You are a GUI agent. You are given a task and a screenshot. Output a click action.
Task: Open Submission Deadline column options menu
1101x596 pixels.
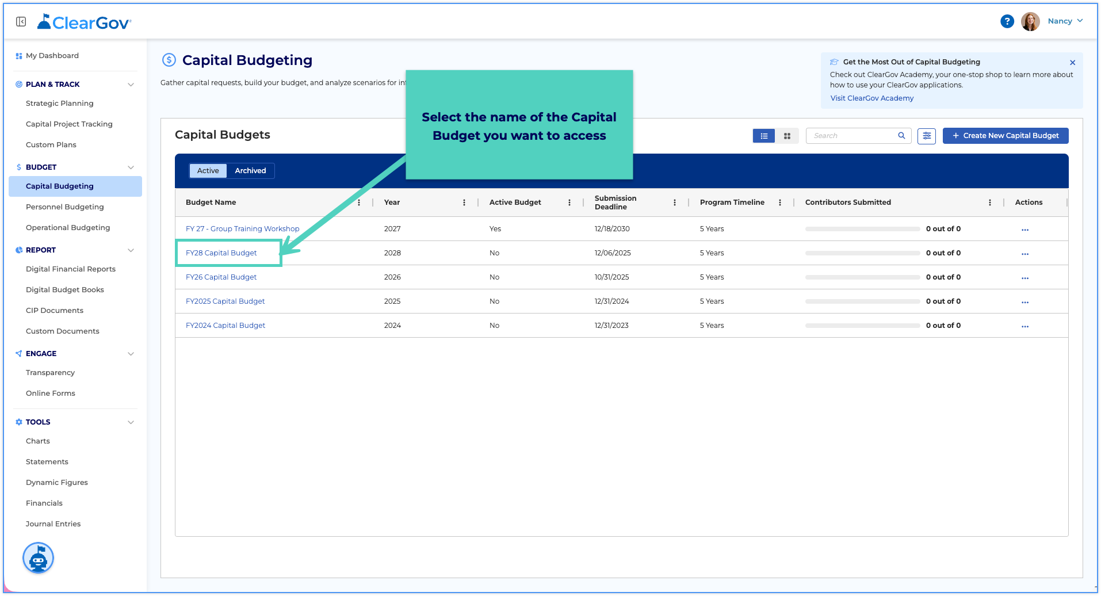tap(675, 203)
